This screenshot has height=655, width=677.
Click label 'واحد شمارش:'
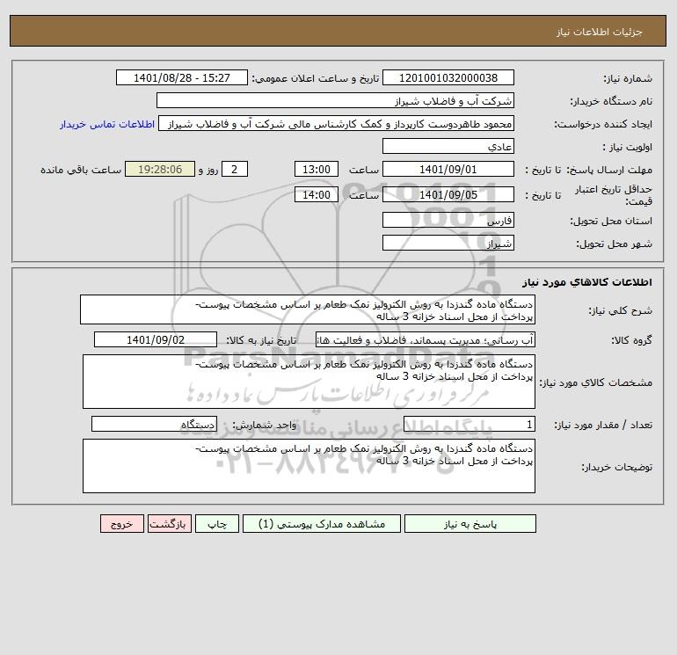click(265, 426)
